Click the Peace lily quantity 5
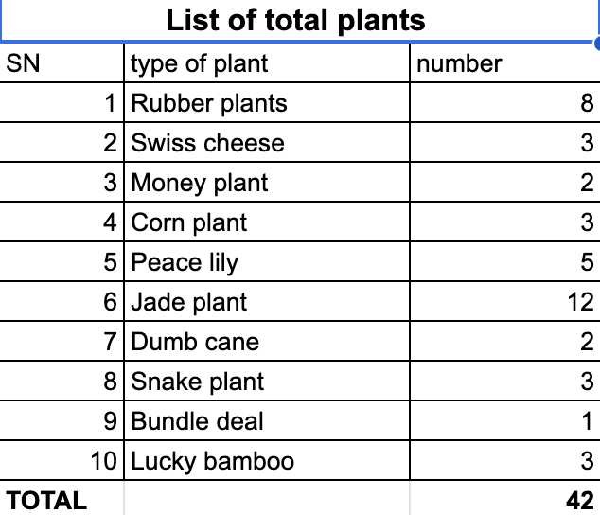 pyautogui.click(x=505, y=262)
